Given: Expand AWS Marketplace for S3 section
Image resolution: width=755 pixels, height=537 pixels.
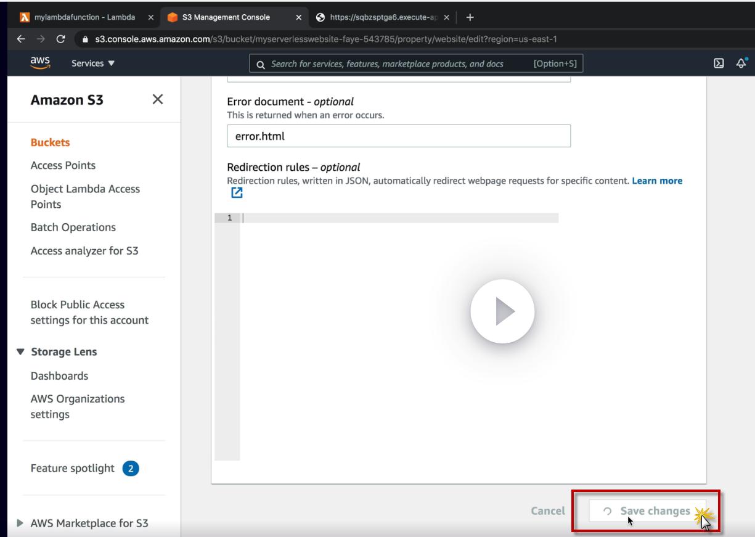Looking at the screenshot, I should tap(20, 523).
